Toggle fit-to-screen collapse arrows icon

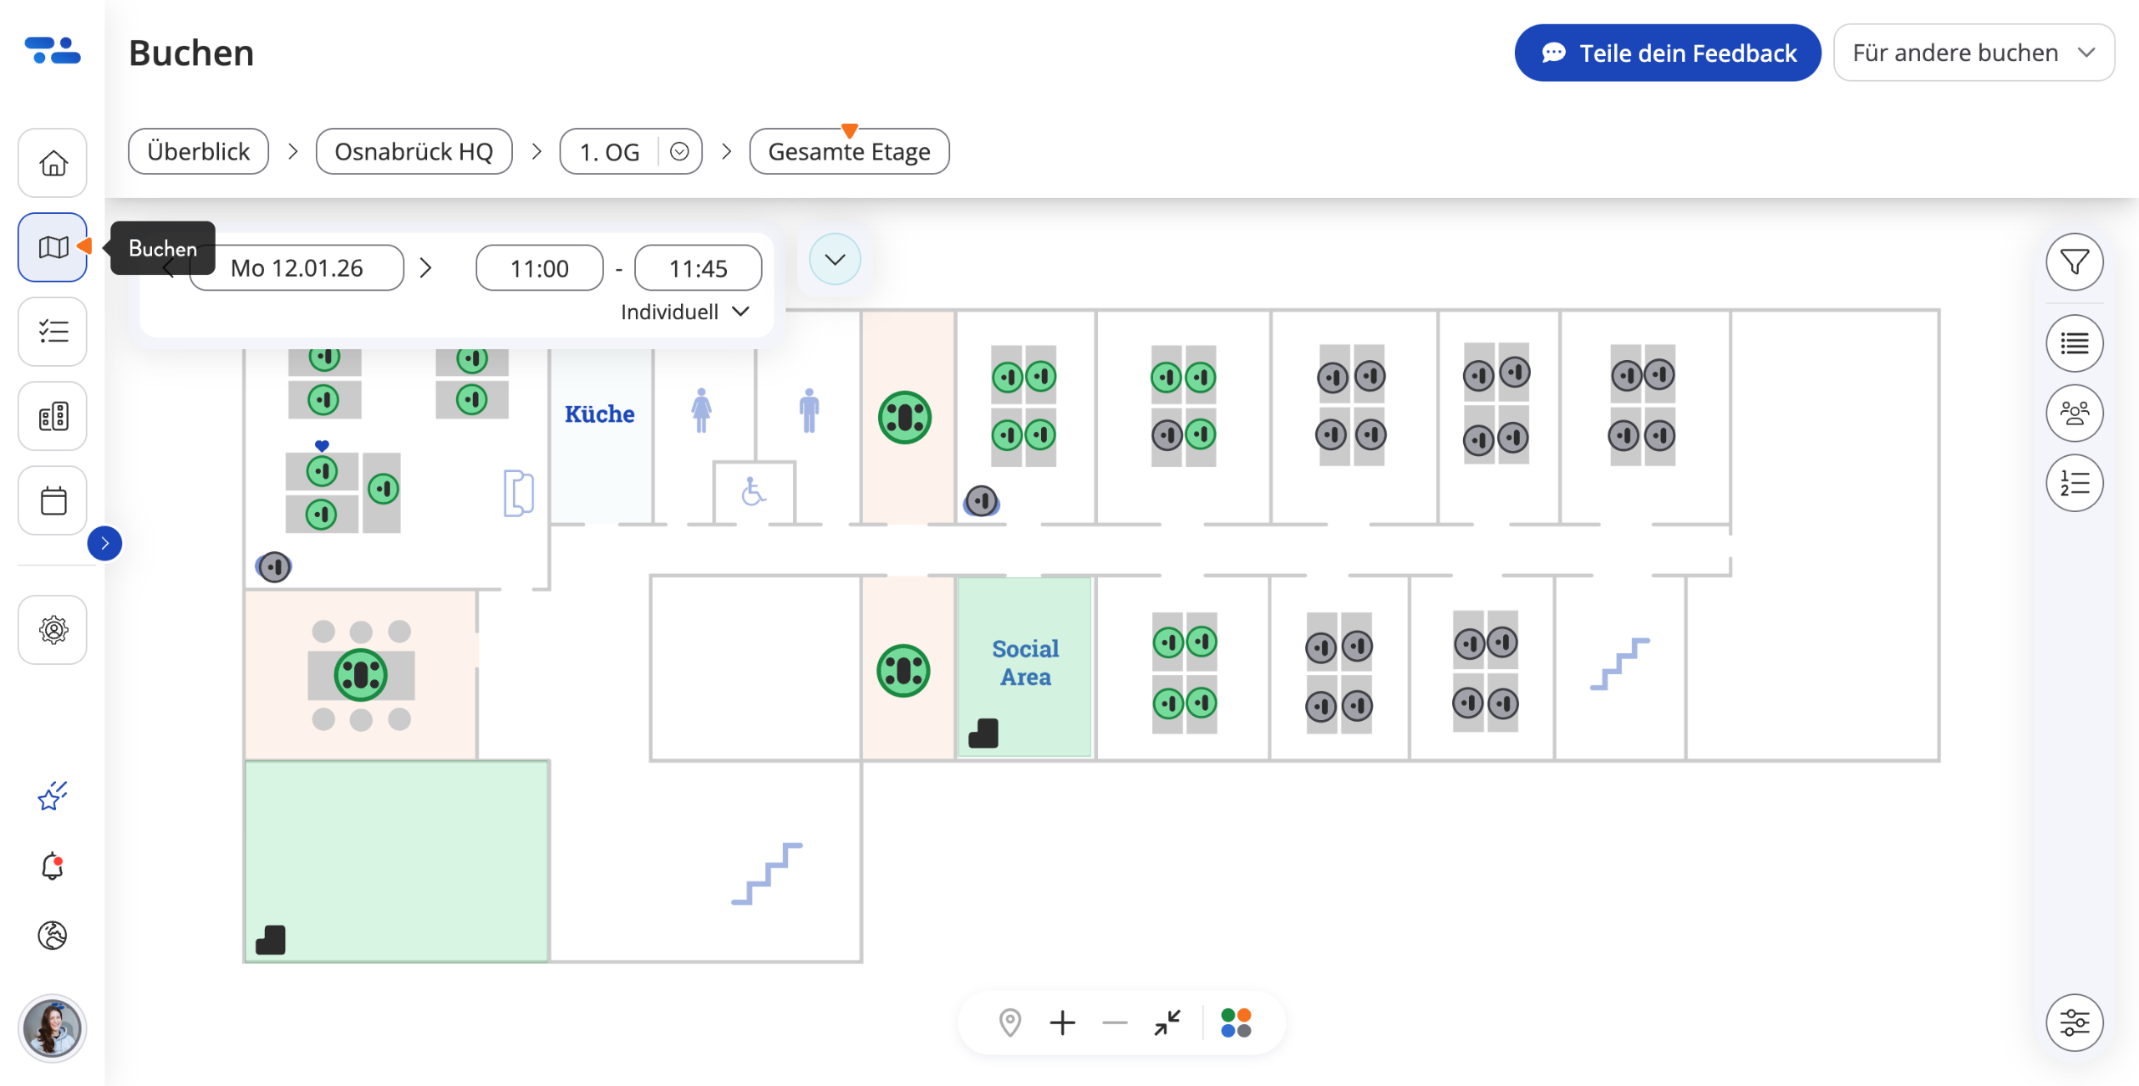[1167, 1023]
